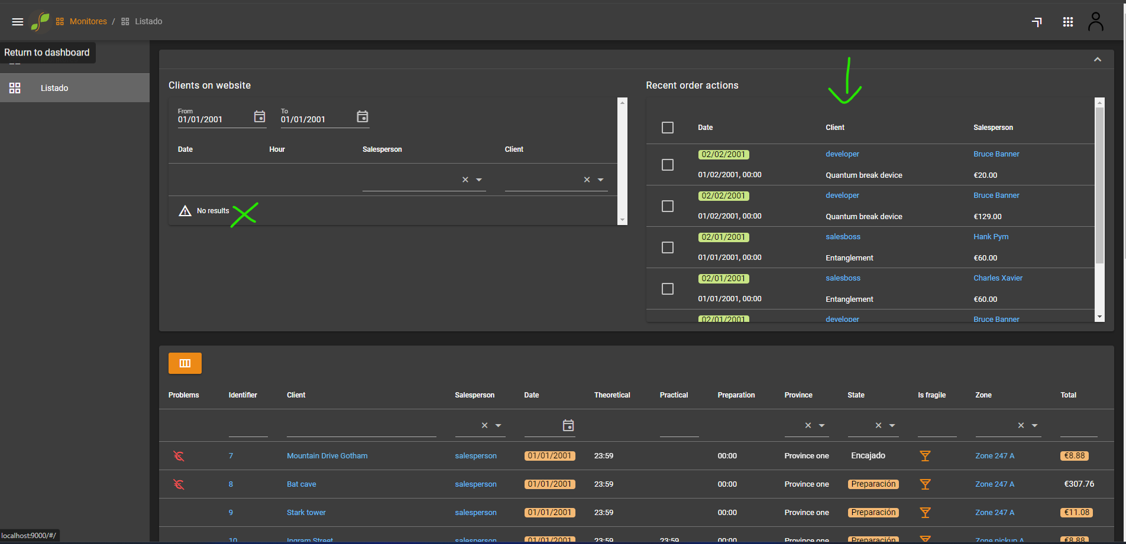The image size is (1126, 544).
Task: Click Listado breadcrumb
Action: click(x=148, y=21)
